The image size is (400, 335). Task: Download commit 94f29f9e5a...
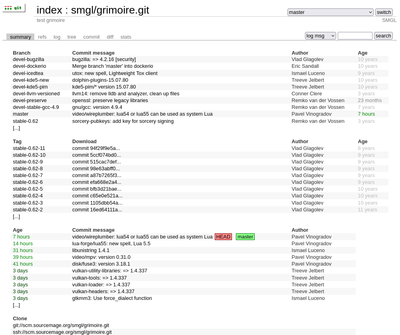click(x=96, y=148)
